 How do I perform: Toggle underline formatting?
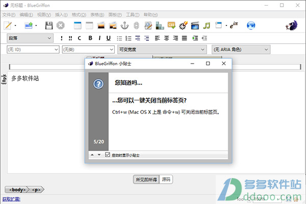(109, 38)
